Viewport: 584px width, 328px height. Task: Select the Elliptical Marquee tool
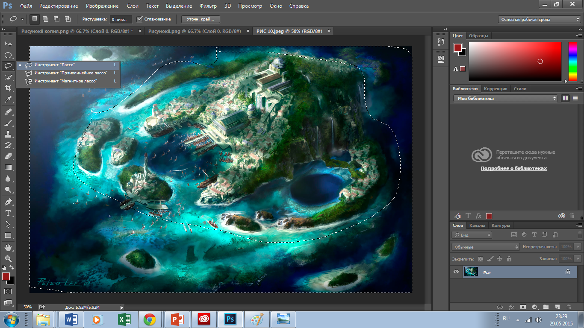(8, 55)
